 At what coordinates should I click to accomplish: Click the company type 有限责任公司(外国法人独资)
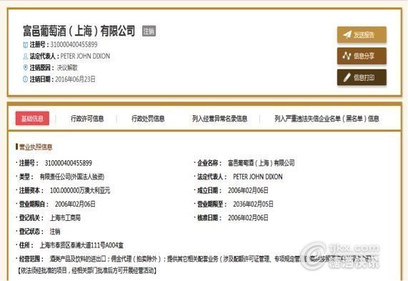point(72,177)
